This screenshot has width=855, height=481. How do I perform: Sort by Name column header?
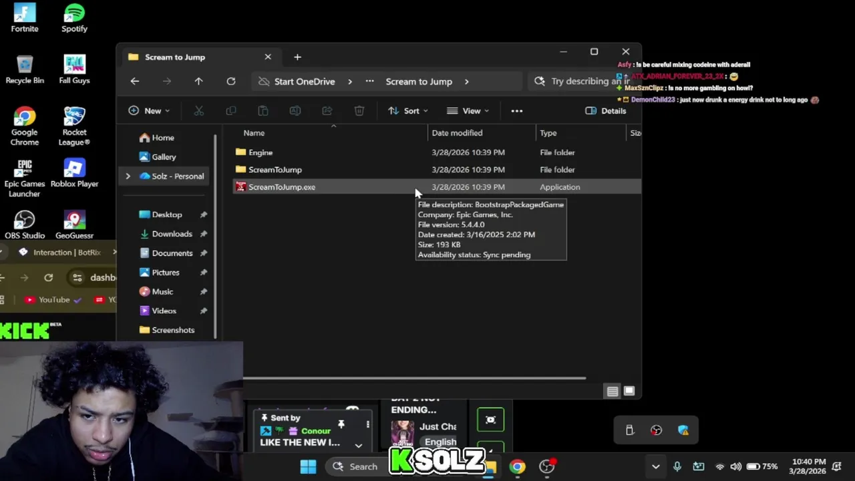(331, 133)
